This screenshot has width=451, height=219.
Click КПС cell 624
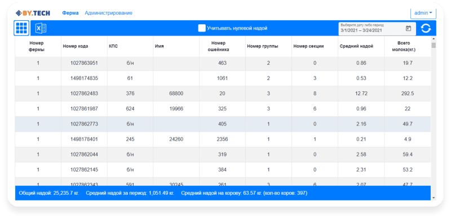(130, 109)
